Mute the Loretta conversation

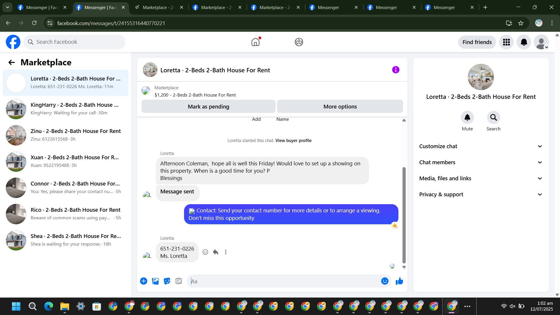tap(467, 118)
